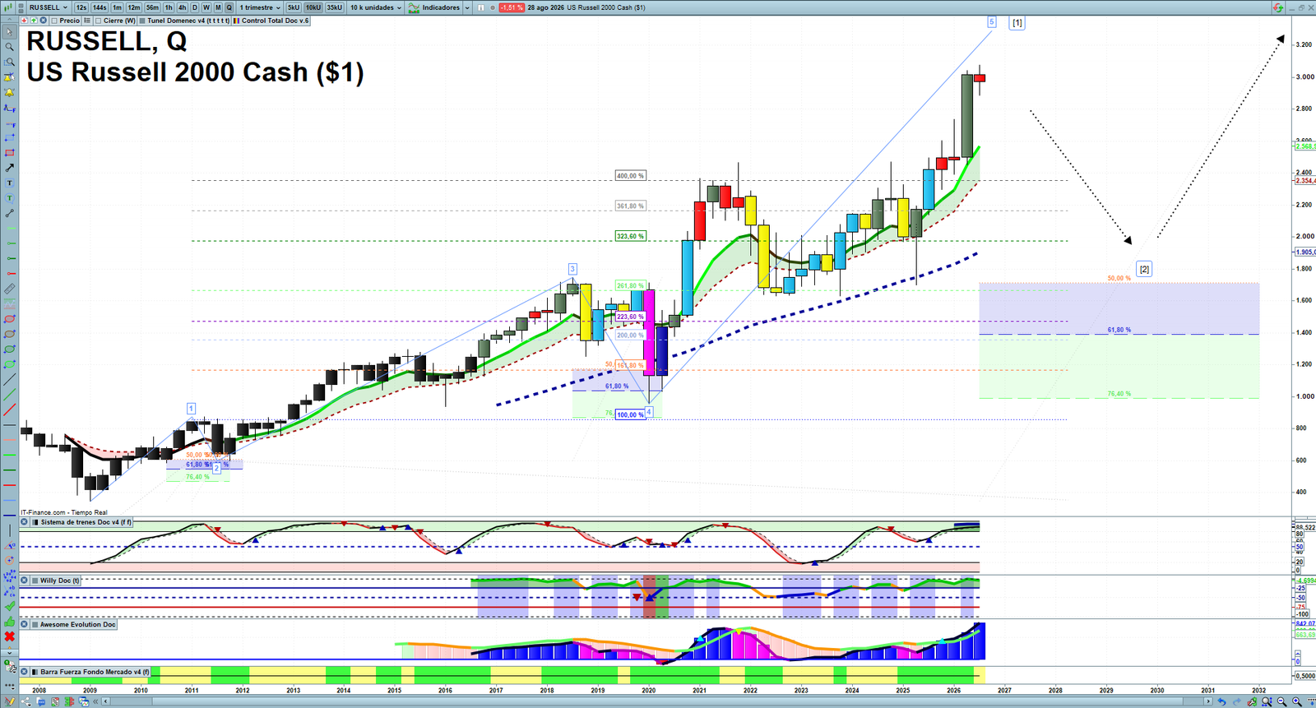Click the undo arrow in bottom toolbar

(x=1221, y=701)
